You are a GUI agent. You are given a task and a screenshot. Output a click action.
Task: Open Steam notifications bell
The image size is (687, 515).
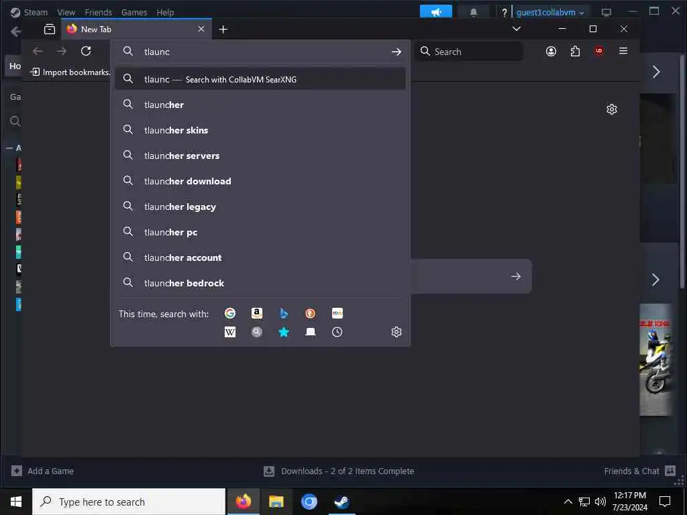tap(473, 12)
